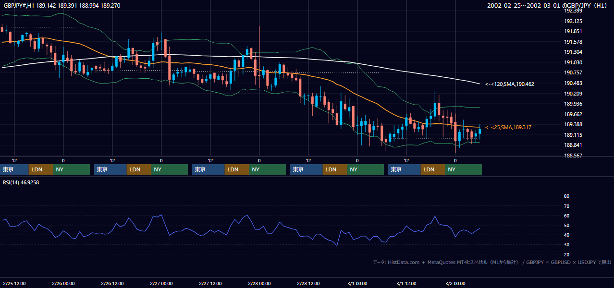Click the 2/27 12:00 date label
Image resolution: width=614 pixels, height=288 pixels.
[x=210, y=284]
